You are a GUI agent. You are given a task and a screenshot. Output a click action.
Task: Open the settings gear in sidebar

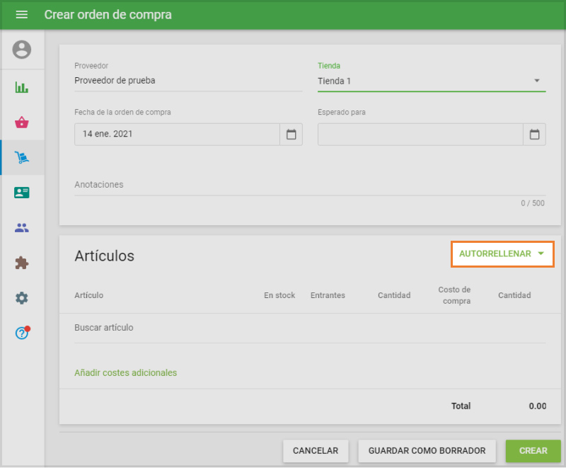tap(22, 298)
